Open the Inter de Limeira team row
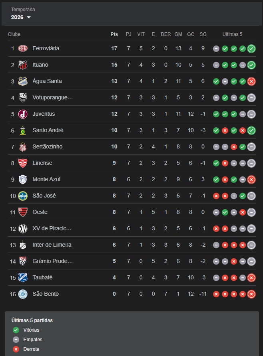Viewport: 263px width, 356px height. (x=52, y=245)
